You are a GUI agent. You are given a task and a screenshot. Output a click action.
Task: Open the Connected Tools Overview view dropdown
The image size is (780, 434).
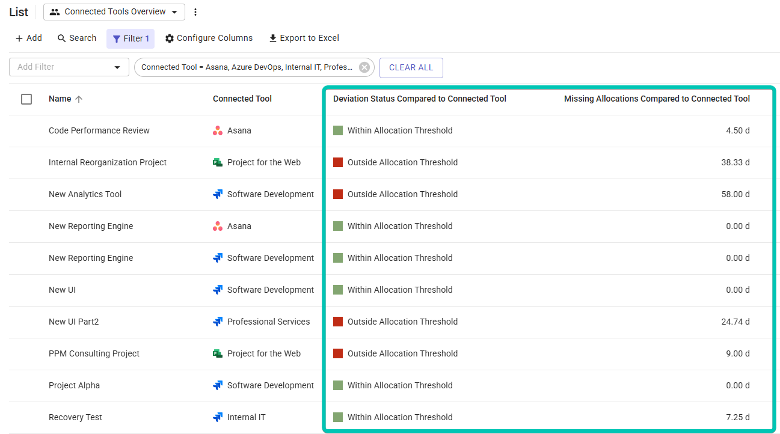pos(114,11)
